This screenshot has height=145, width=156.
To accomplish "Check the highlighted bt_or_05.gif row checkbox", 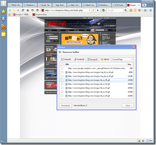I will [x=62, y=80].
